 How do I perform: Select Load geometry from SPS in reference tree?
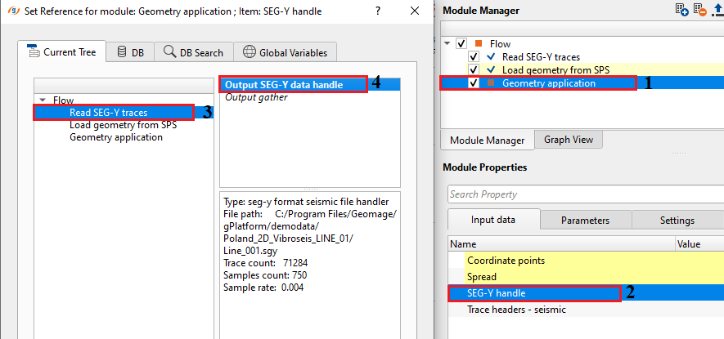[x=123, y=125]
